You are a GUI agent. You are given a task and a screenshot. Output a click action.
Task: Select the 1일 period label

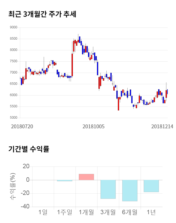click(x=43, y=212)
